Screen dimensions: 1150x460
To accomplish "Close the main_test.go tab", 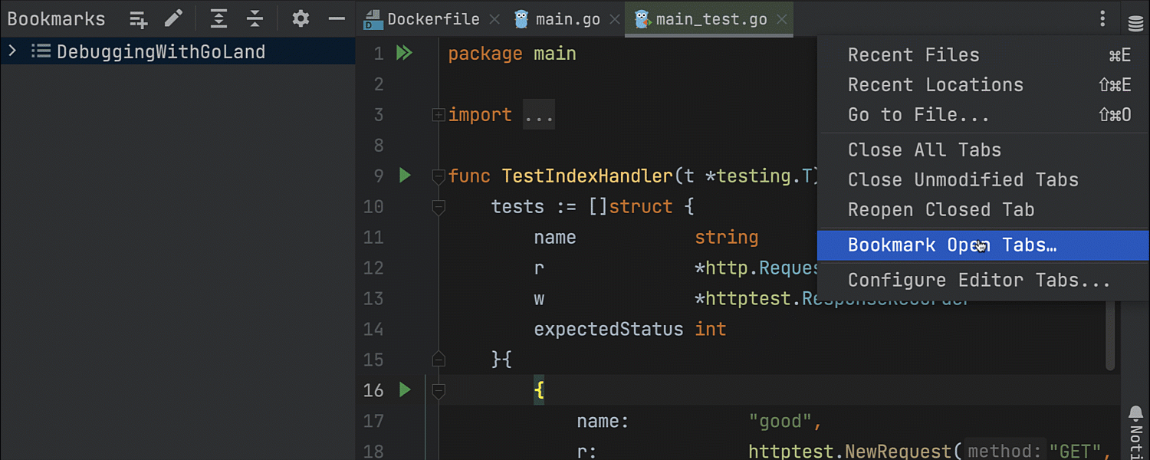I will pyautogui.click(x=781, y=19).
